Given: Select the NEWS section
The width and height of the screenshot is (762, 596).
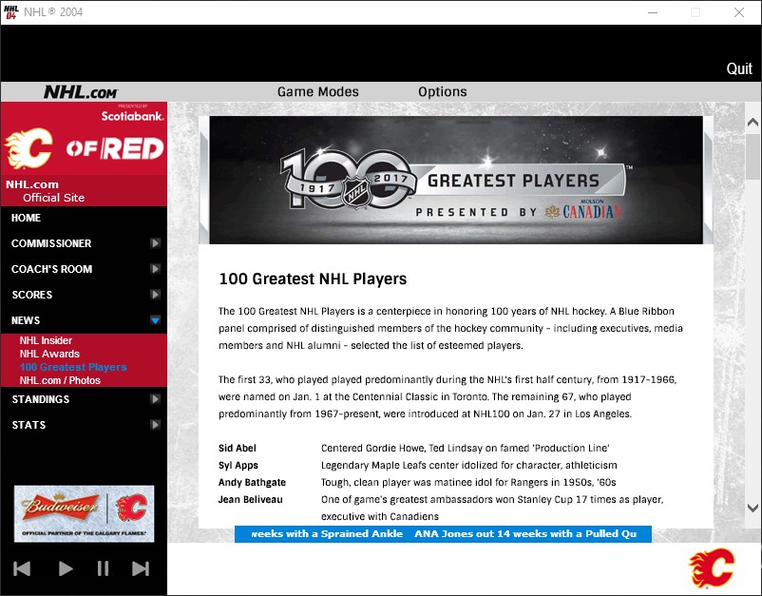Looking at the screenshot, I should (26, 320).
